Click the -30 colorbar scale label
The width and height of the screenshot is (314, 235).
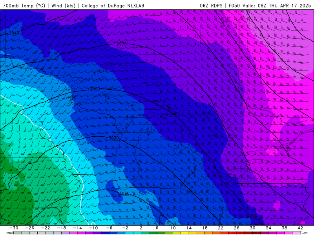coord(14,228)
